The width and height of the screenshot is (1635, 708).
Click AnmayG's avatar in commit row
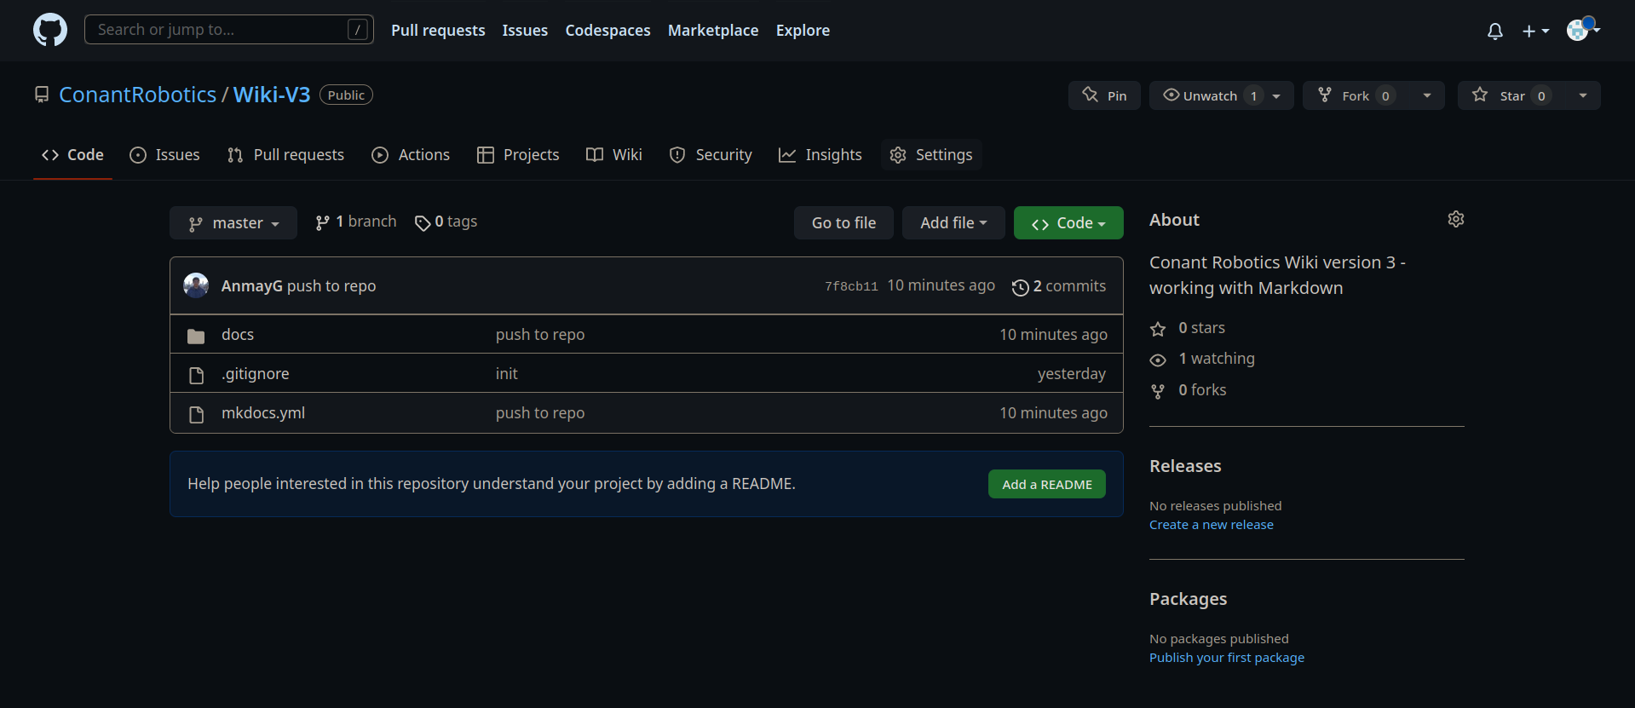coord(196,286)
